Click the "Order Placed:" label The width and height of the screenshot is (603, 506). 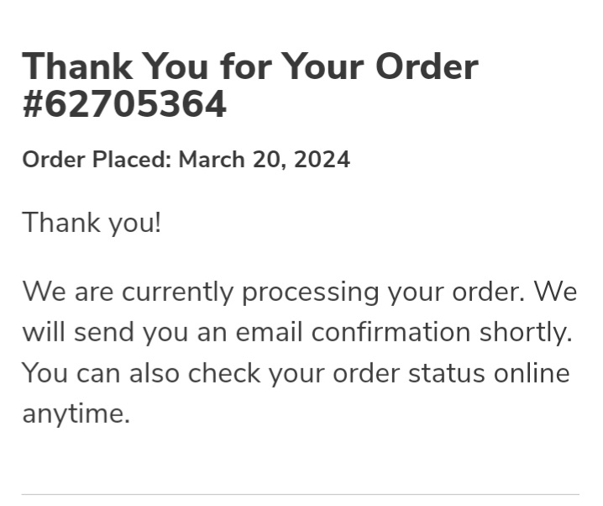coord(97,160)
